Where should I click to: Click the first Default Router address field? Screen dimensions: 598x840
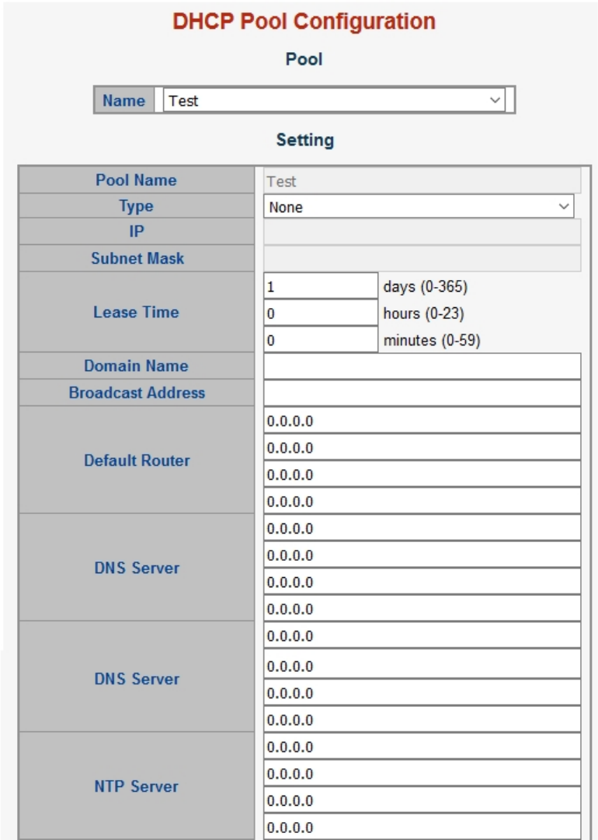tap(422, 421)
